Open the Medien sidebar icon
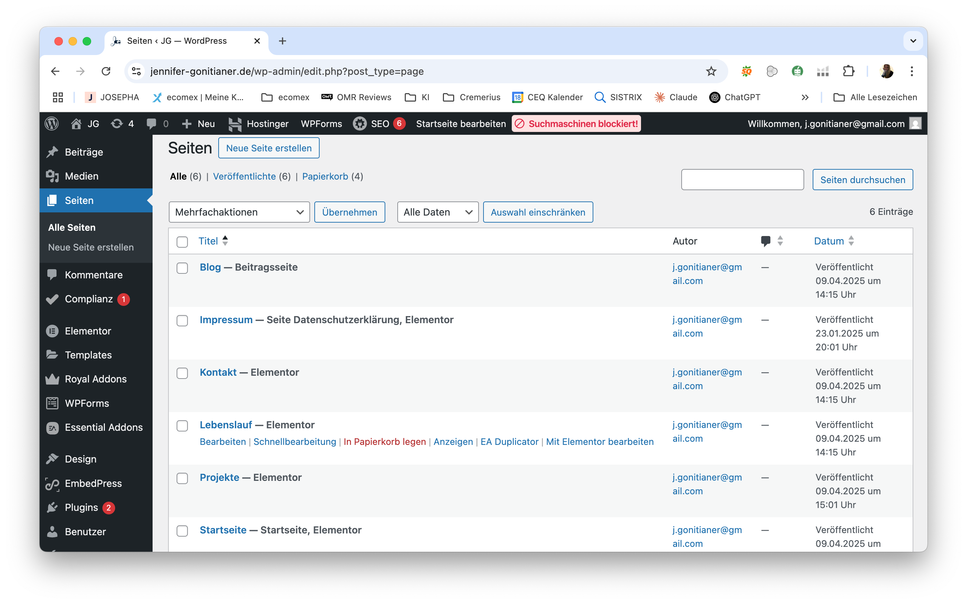This screenshot has height=604, width=967. tap(52, 176)
